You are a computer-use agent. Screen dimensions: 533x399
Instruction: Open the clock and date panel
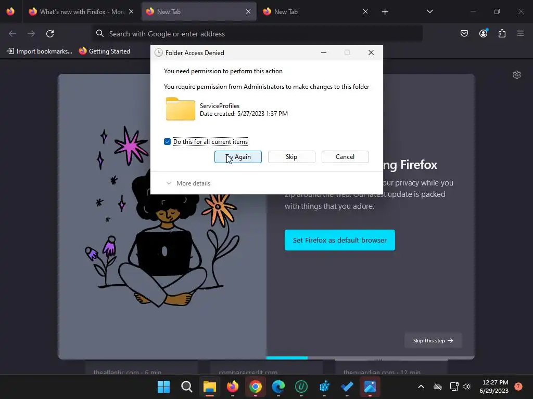(x=494, y=387)
